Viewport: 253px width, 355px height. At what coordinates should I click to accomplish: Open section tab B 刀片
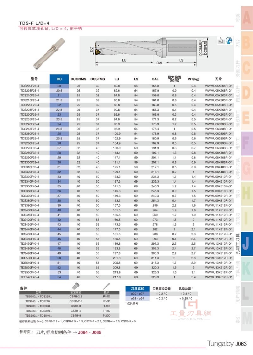click(246, 43)
